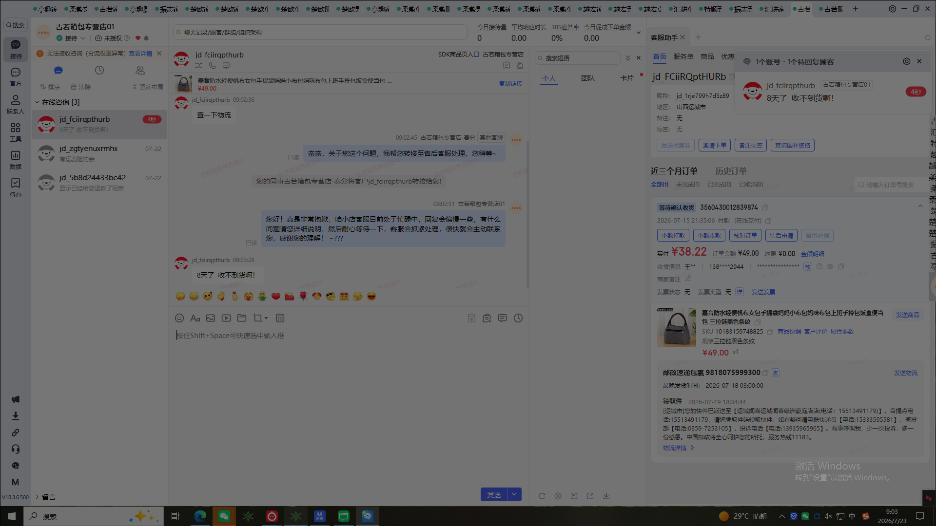This screenshot has width=936, height=526.
Task: Click the send file folder icon
Action: tap(242, 318)
